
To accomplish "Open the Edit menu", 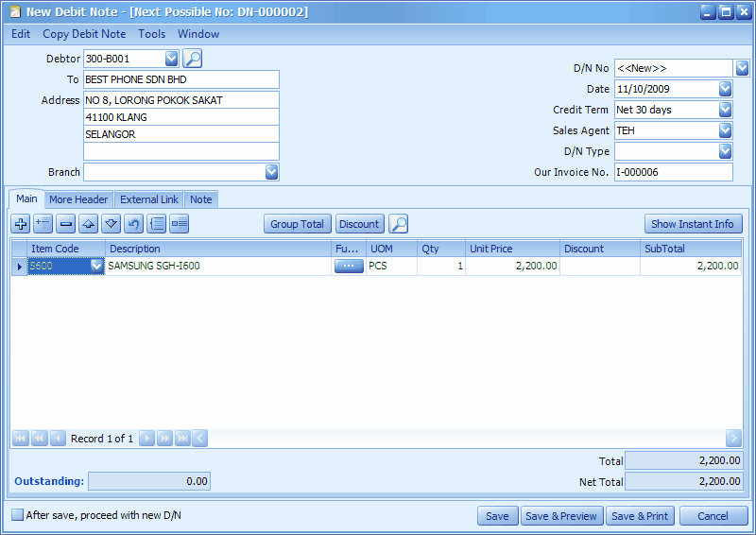I will coord(21,34).
